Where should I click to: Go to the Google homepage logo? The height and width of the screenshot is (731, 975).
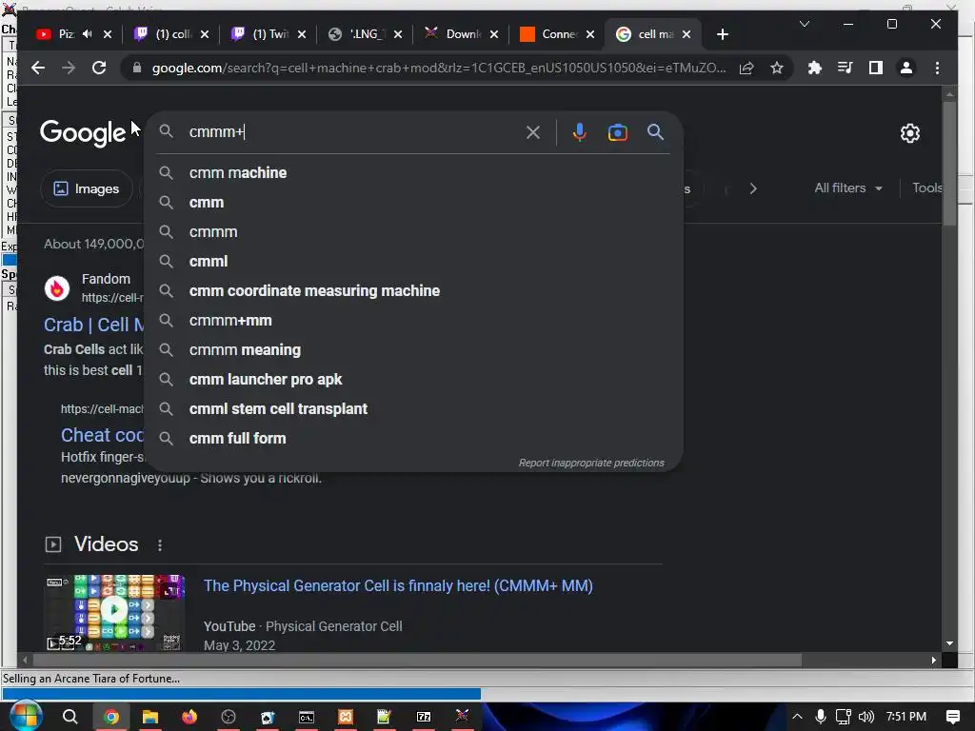tap(83, 133)
